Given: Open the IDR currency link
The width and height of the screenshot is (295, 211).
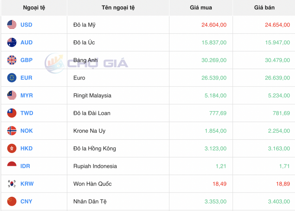Looking at the screenshot, I should coord(25,166).
